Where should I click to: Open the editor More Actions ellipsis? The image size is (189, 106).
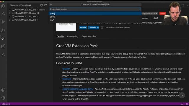click(187, 5)
